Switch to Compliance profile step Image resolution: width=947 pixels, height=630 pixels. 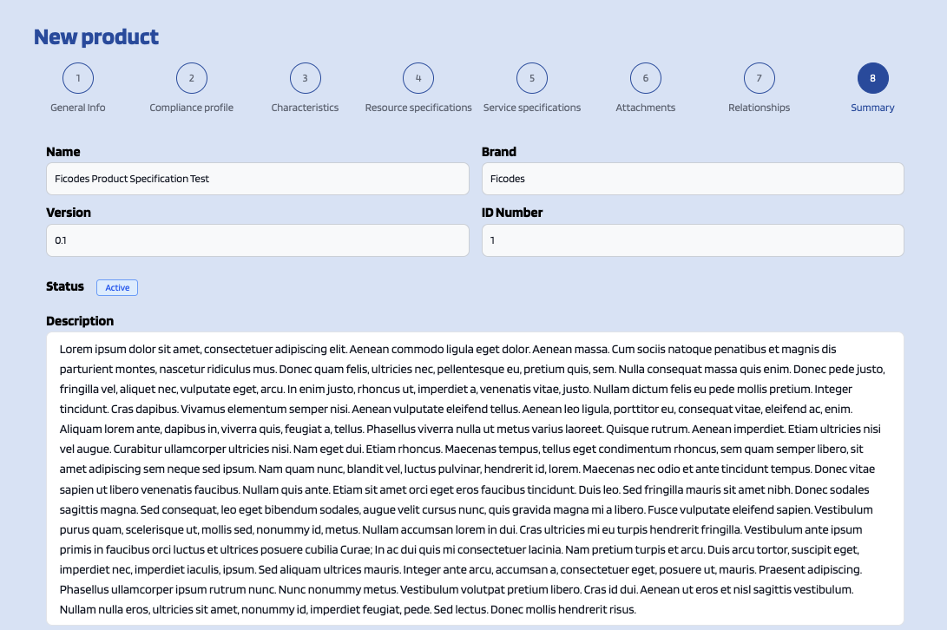click(x=192, y=108)
